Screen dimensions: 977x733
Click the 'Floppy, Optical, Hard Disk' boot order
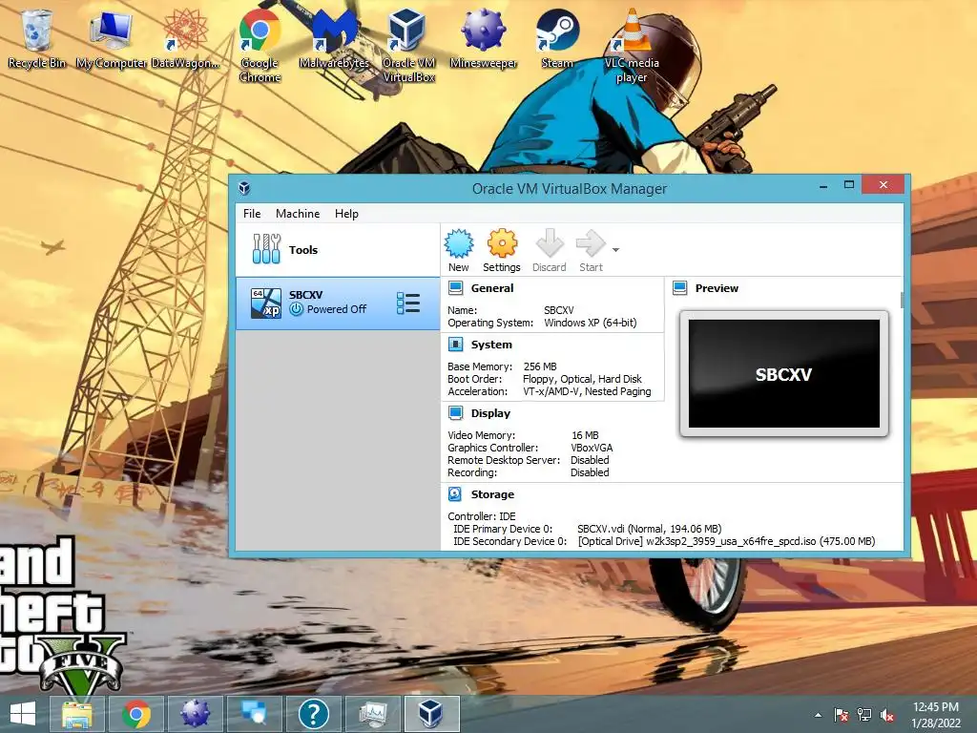[582, 379]
